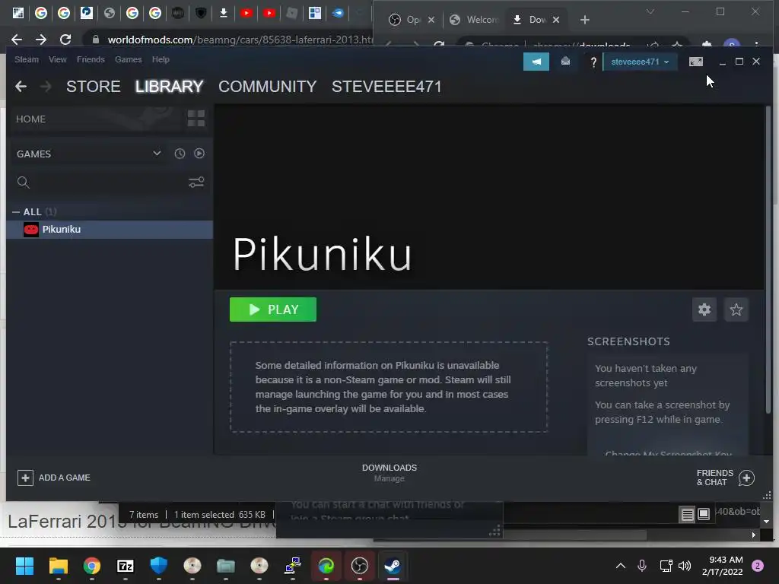The width and height of the screenshot is (779, 584).
Task: Expand the GAMES filter dropdown
Action: (x=157, y=154)
